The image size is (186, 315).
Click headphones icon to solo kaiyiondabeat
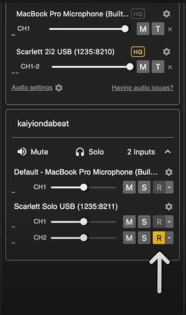pos(80,152)
